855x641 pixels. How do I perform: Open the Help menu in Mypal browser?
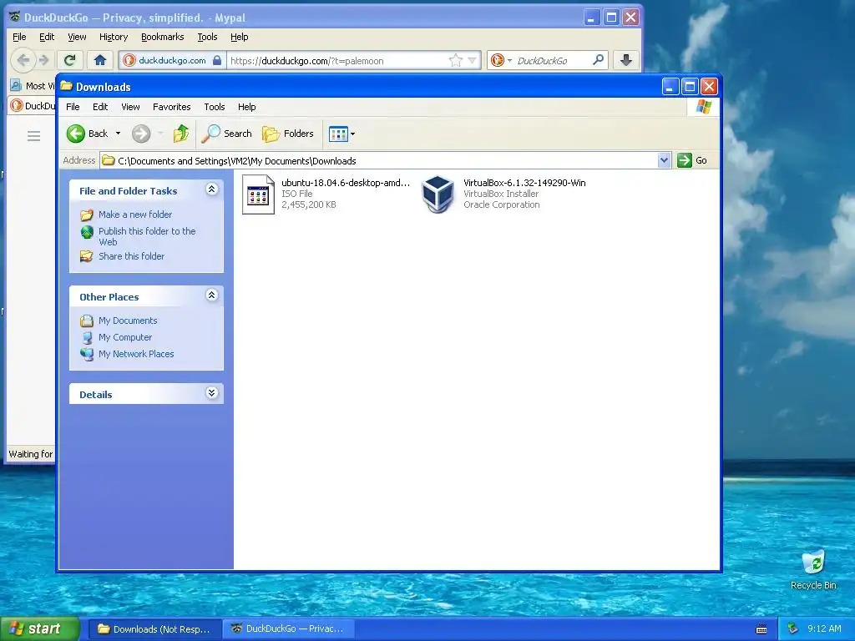pos(240,37)
